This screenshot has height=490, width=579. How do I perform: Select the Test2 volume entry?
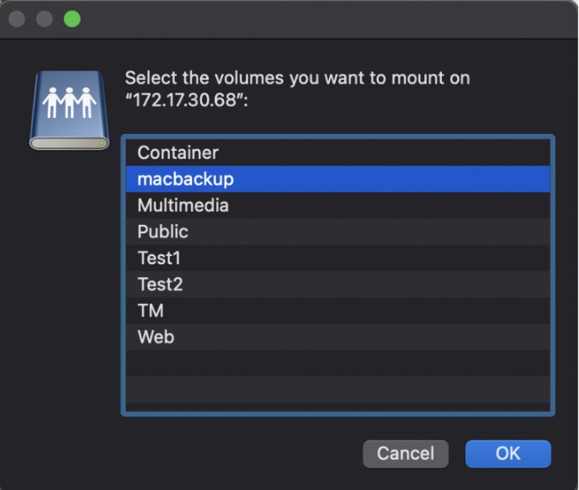pyautogui.click(x=160, y=285)
